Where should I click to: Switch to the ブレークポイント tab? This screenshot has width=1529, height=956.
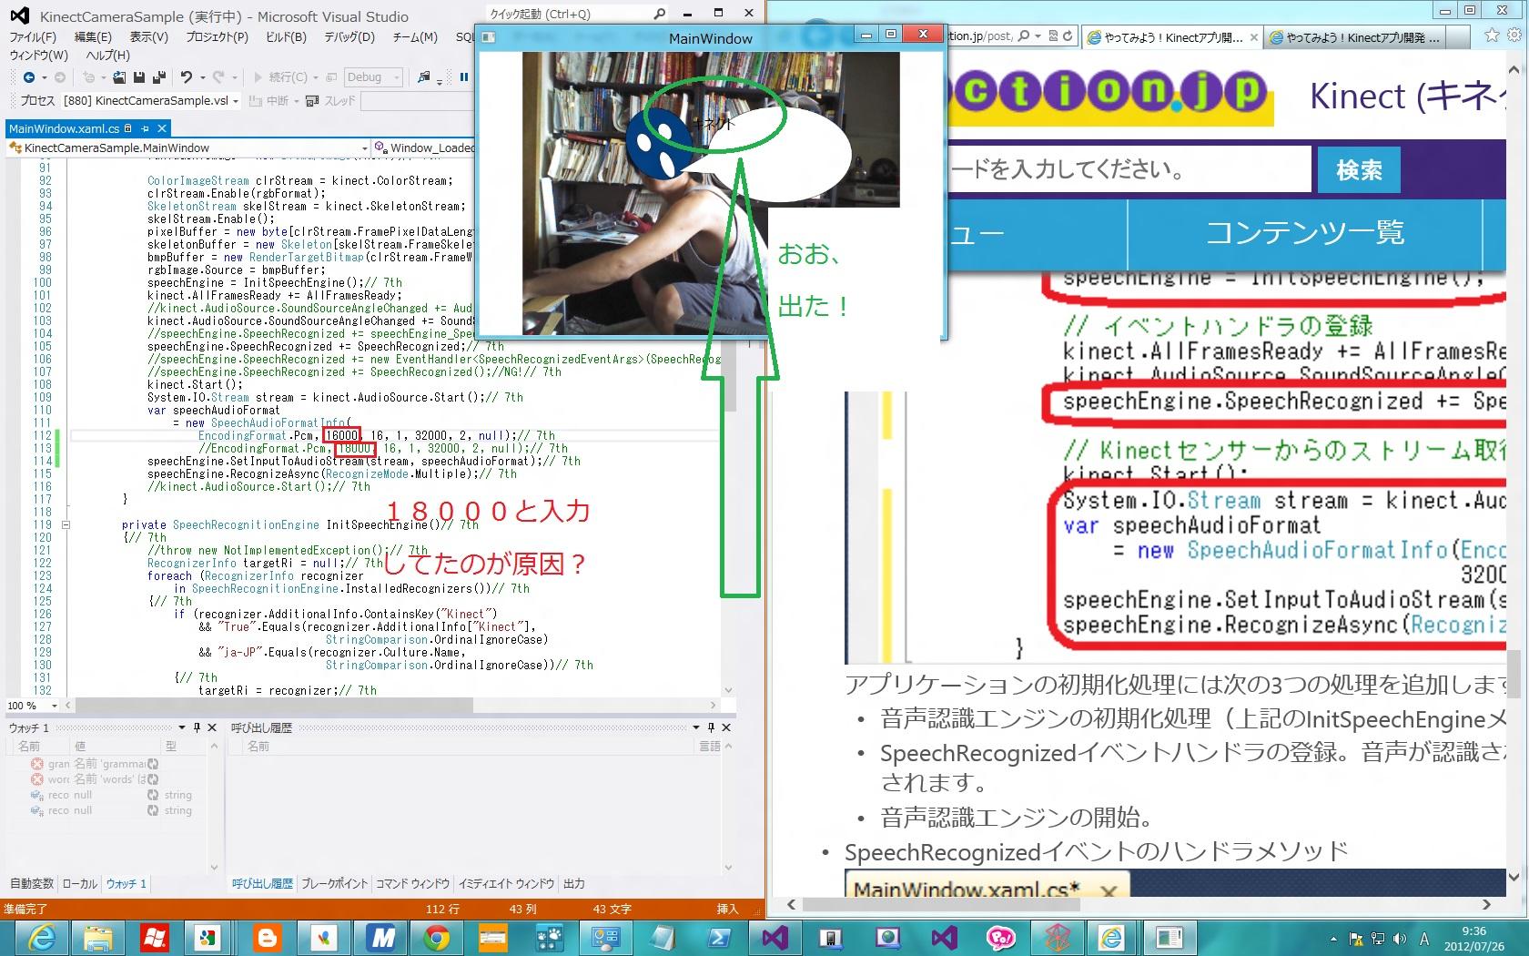334,883
